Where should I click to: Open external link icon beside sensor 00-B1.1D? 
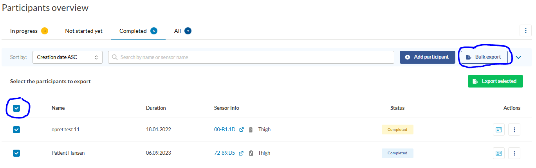pos(242,130)
